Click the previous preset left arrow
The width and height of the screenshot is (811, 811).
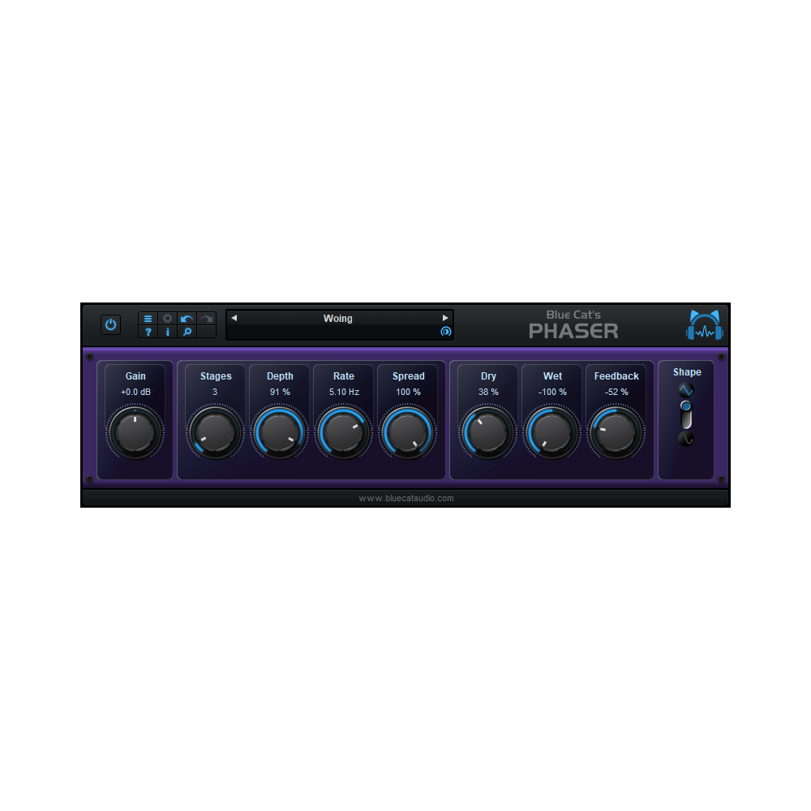tap(234, 318)
